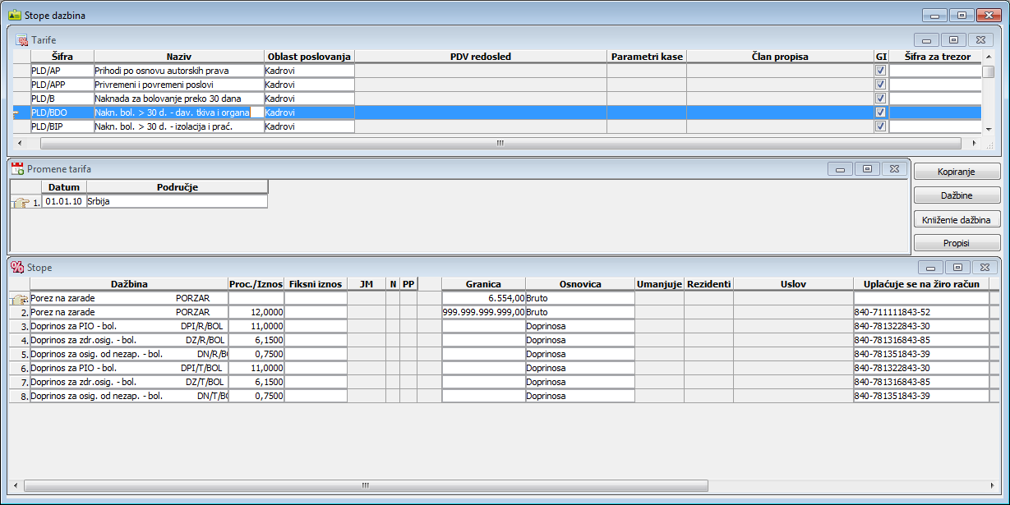
Task: Open Knjiženje dažbina
Action: 957,219
